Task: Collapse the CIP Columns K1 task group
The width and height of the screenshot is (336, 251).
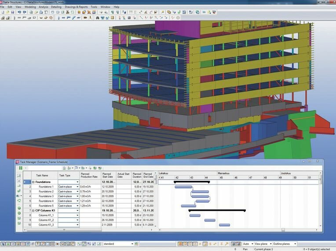Action: (x=33, y=210)
